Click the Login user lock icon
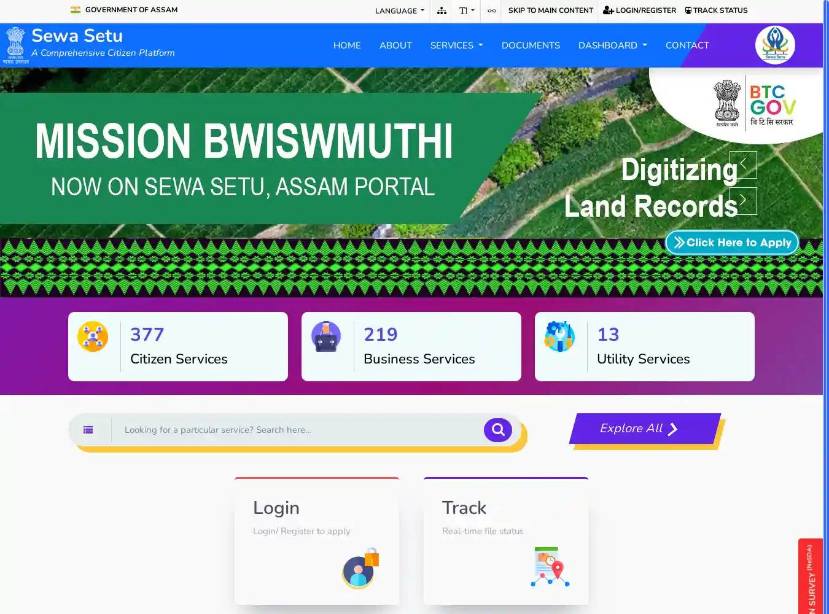 [361, 568]
